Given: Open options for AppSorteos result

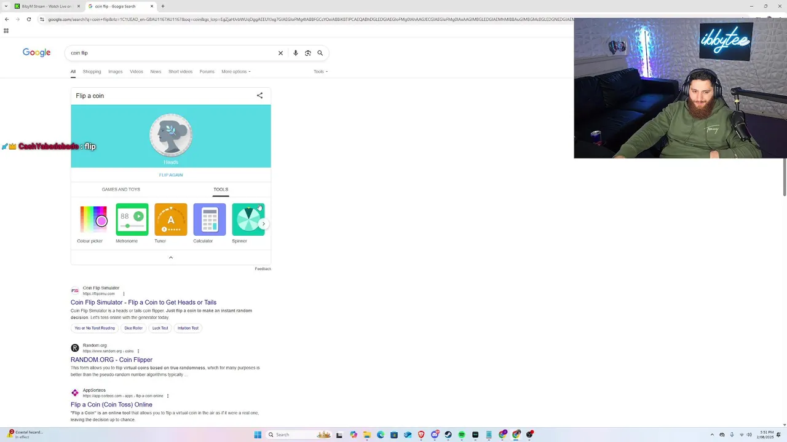Looking at the screenshot, I should (x=168, y=396).
